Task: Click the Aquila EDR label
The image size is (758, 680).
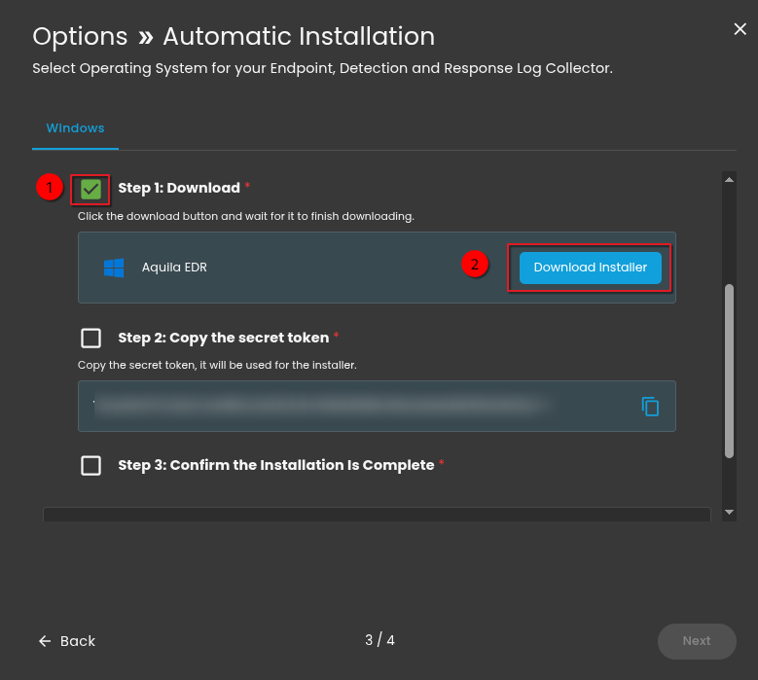Action: [174, 268]
